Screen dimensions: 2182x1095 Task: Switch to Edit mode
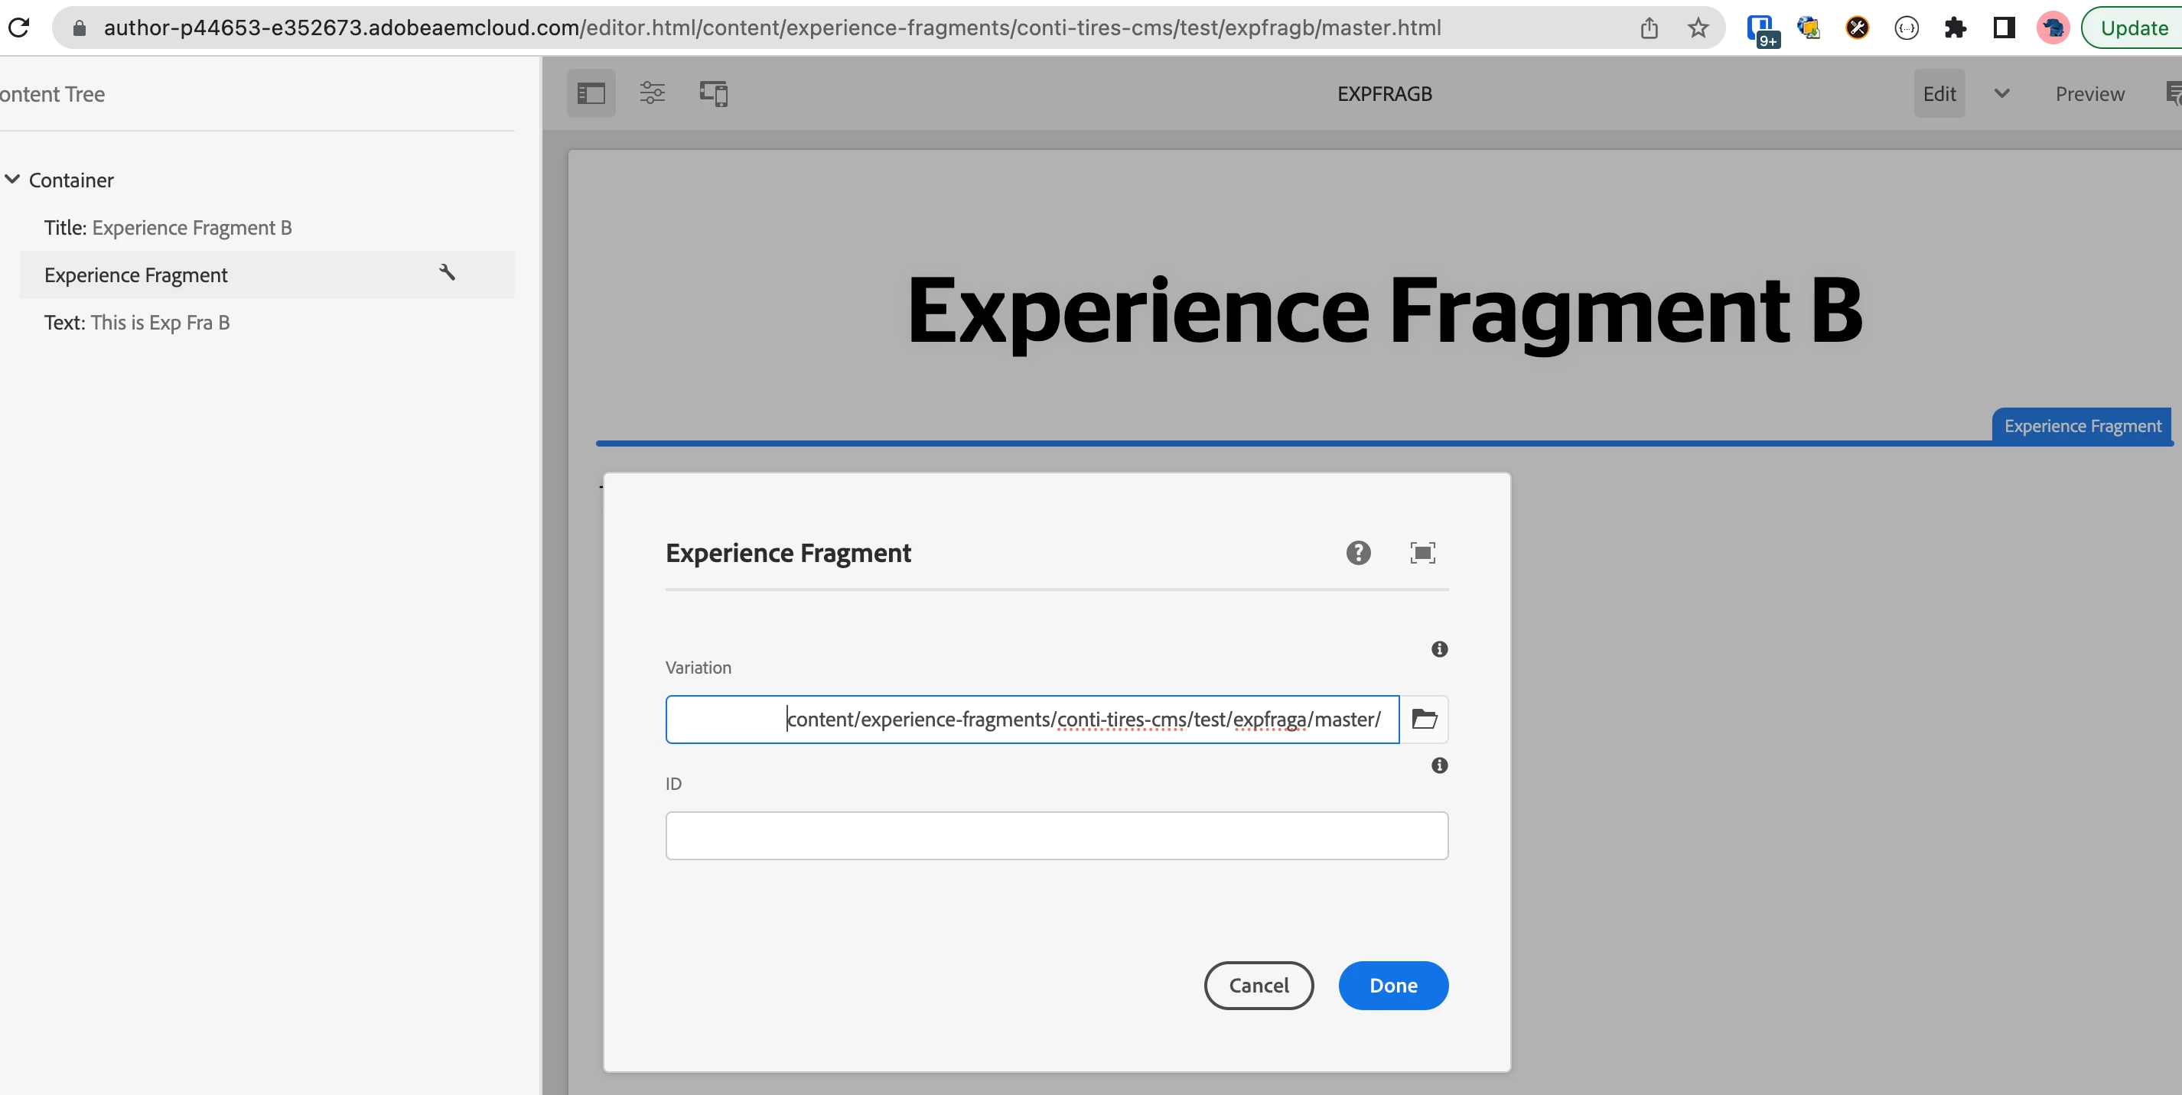point(1939,93)
